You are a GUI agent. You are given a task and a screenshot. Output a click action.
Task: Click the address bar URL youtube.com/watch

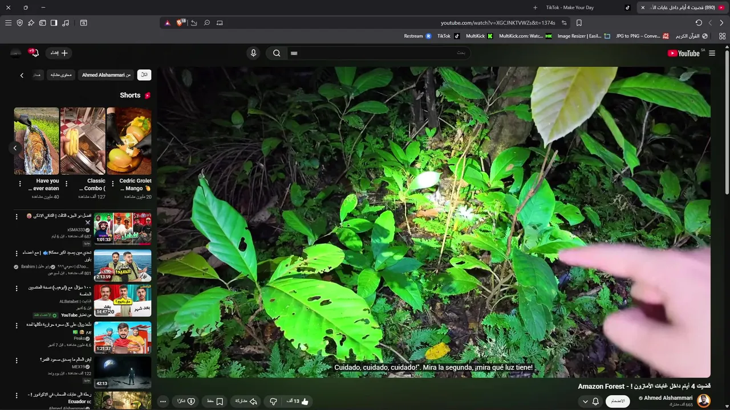pos(498,23)
